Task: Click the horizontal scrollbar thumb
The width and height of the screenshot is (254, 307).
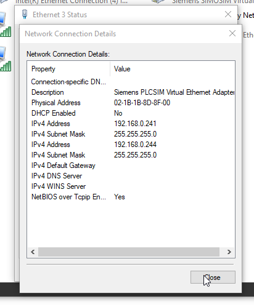Action: pos(129,252)
